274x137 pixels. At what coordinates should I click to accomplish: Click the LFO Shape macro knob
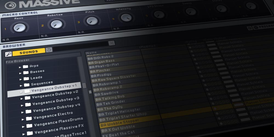(x=159, y=15)
